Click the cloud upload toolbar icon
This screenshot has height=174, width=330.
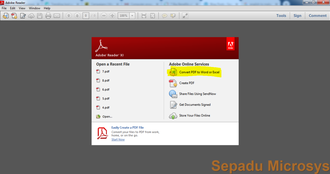[x=31, y=16]
